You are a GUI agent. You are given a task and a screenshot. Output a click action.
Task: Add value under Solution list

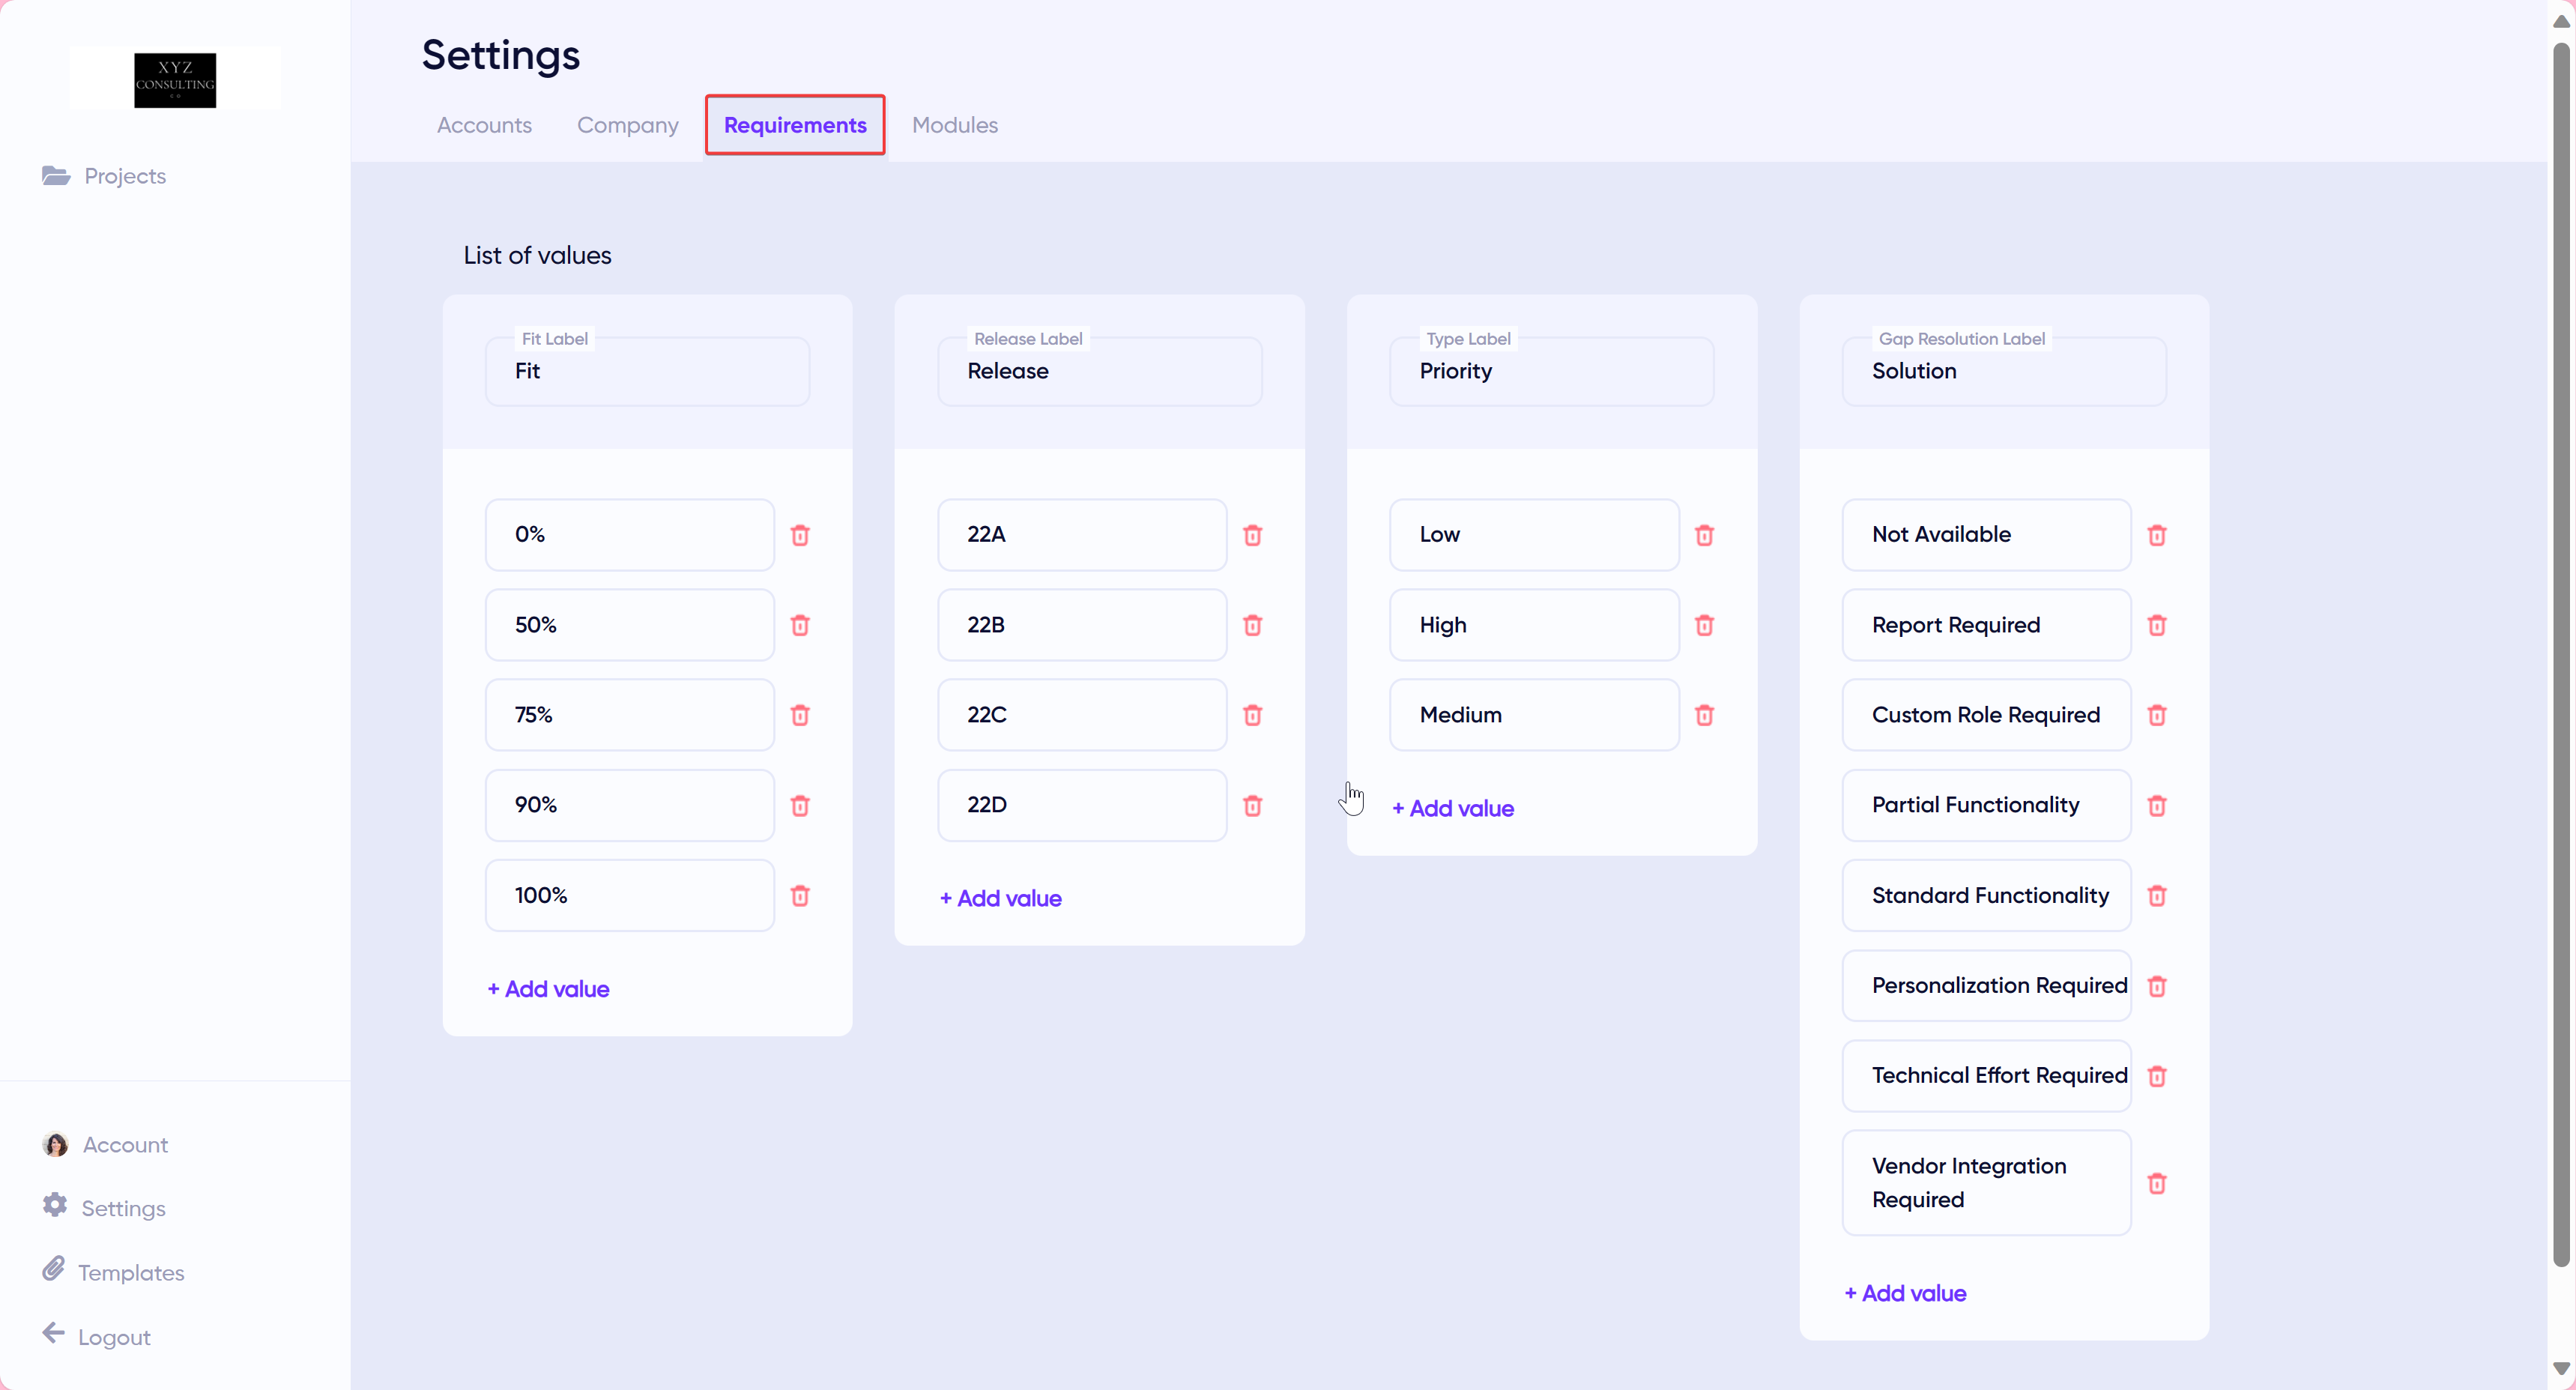pyautogui.click(x=1905, y=1293)
